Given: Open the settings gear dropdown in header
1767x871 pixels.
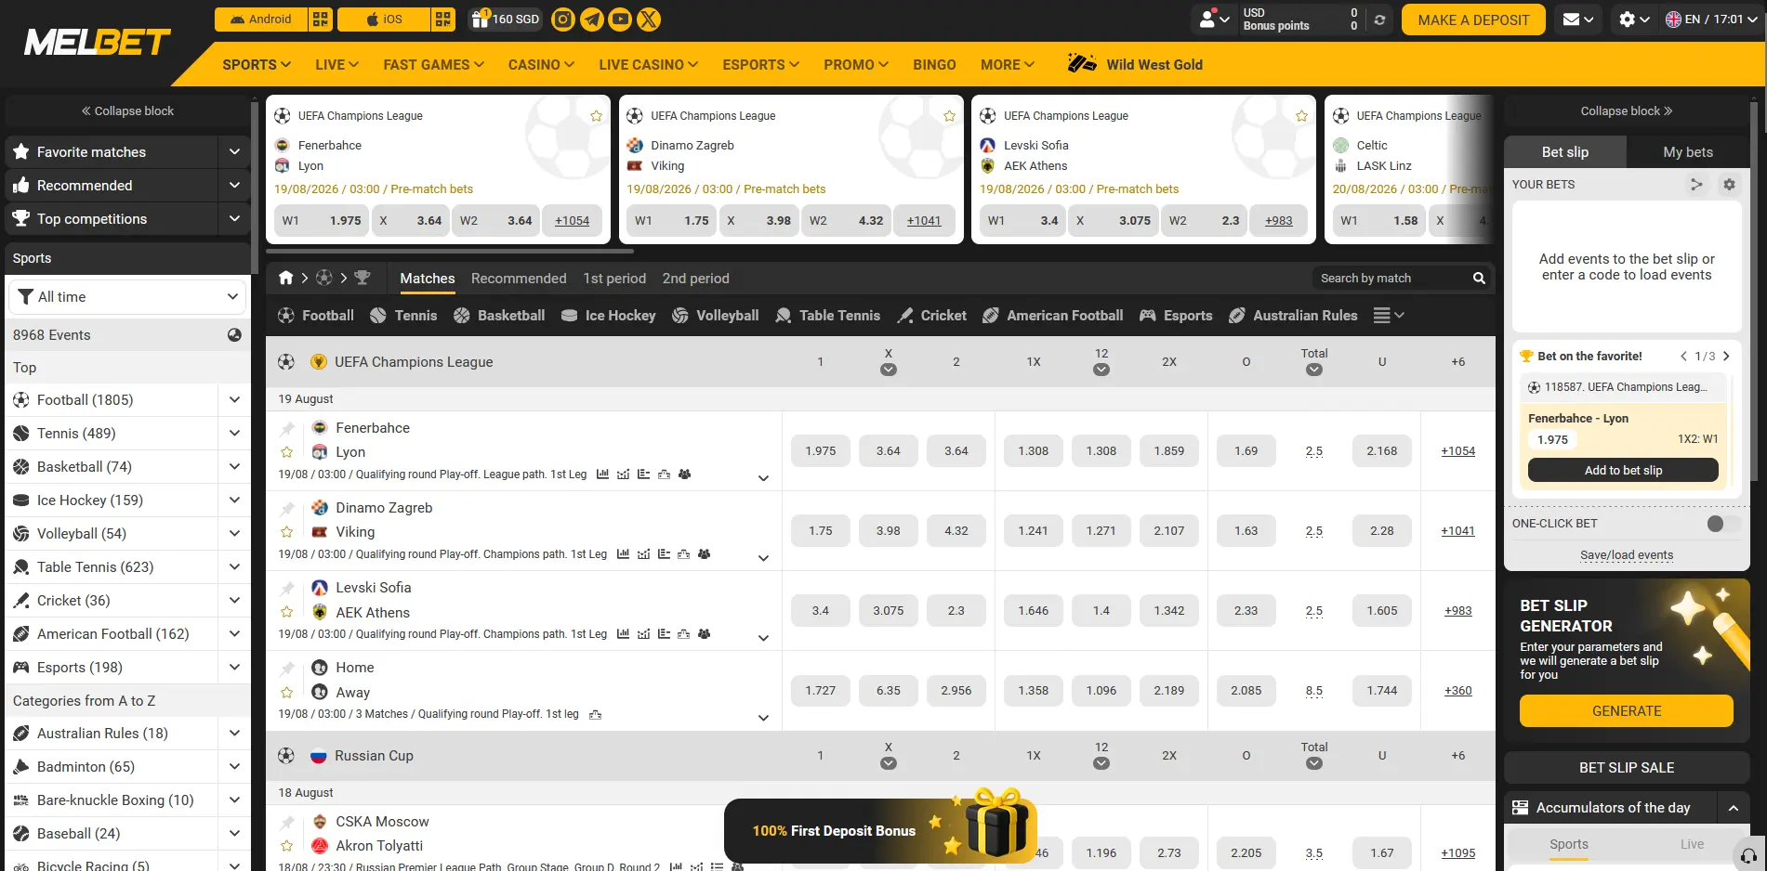Looking at the screenshot, I should (x=1634, y=19).
